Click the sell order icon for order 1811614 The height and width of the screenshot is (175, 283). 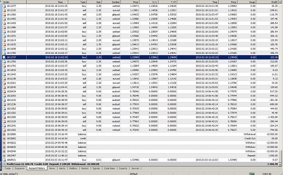(x=5, y=40)
